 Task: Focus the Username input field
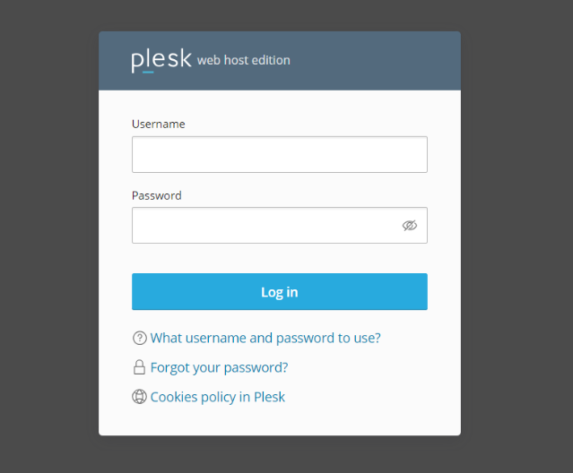(x=280, y=154)
